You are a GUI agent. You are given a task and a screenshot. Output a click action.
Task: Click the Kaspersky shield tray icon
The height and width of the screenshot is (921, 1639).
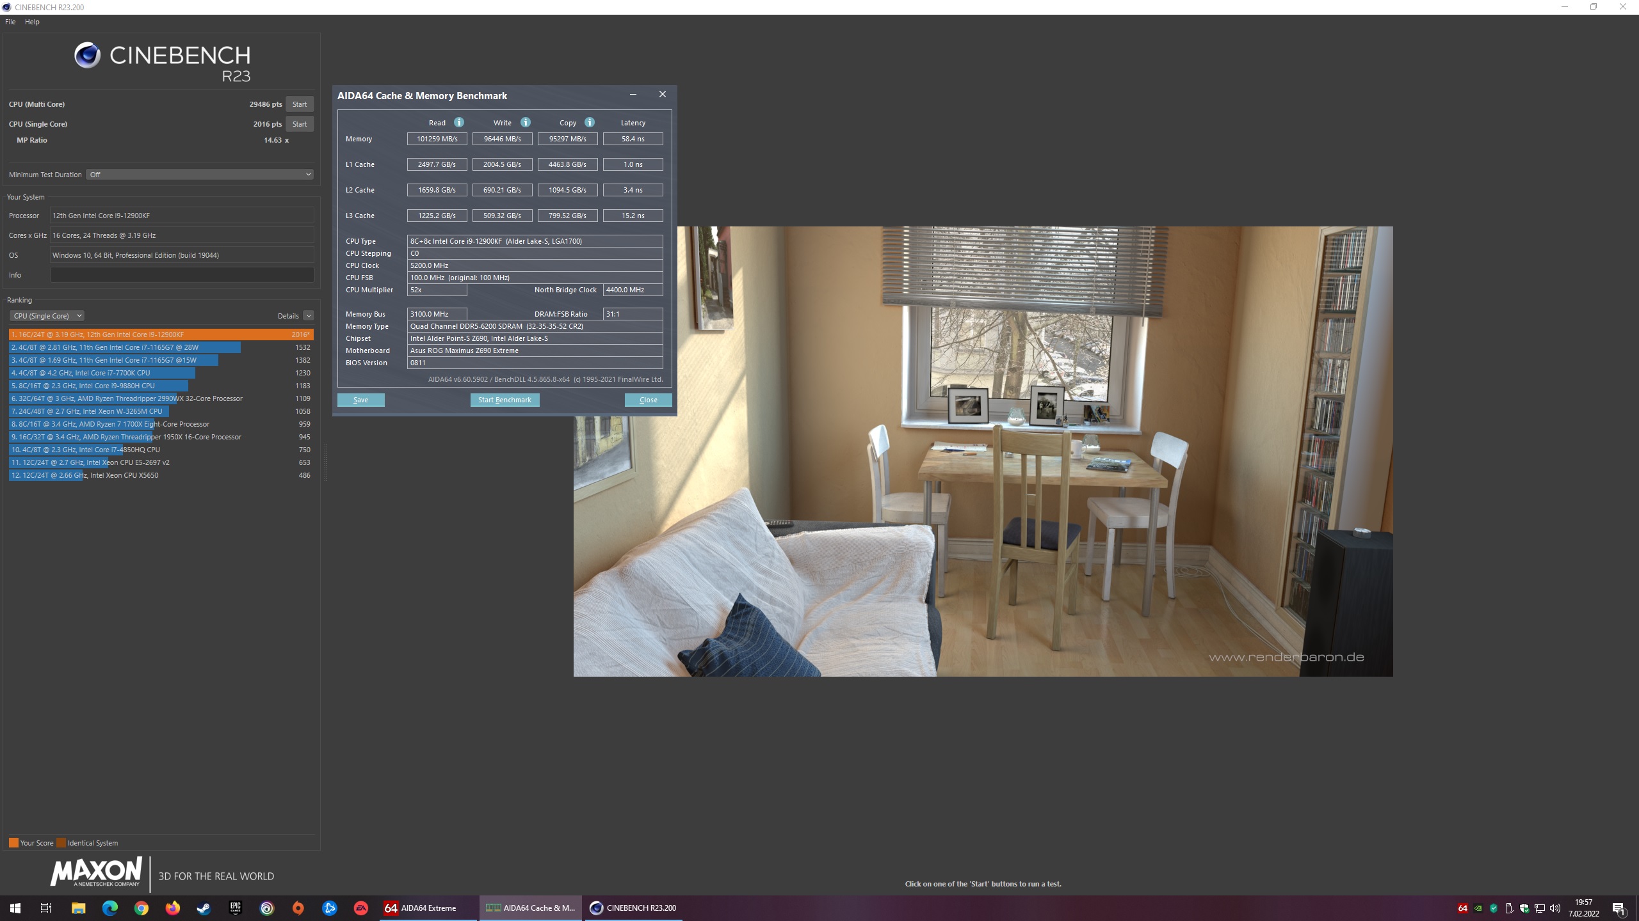click(x=1493, y=908)
